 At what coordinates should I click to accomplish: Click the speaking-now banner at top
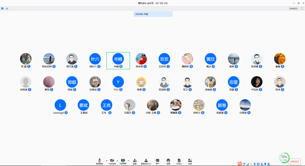[152, 14]
